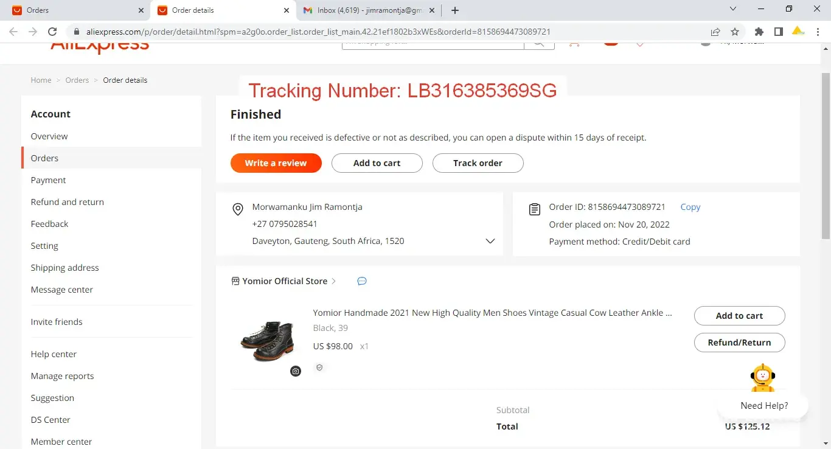831x449 pixels.
Task: Copy the Order ID link
Action: coord(690,207)
